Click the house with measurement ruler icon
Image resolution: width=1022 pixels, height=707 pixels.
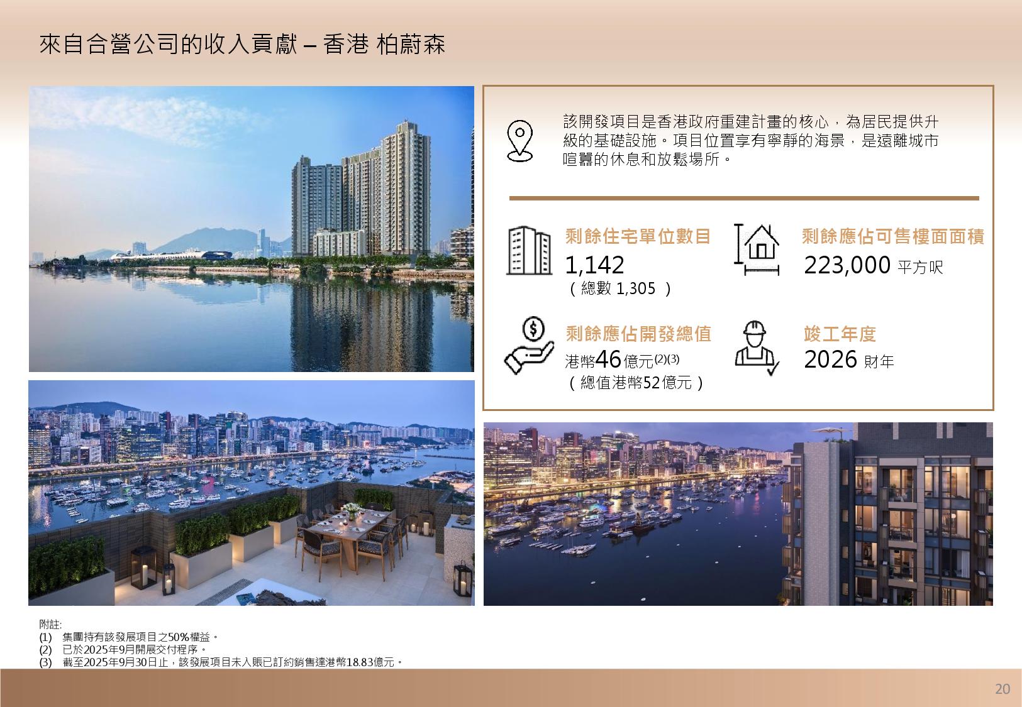pyautogui.click(x=758, y=250)
